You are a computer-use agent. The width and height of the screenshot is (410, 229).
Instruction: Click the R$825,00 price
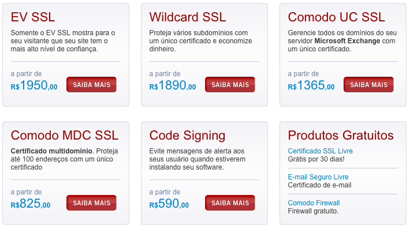pos(31,204)
